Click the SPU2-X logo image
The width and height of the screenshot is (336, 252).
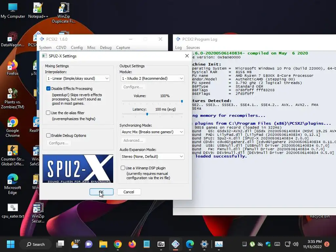[78, 169]
